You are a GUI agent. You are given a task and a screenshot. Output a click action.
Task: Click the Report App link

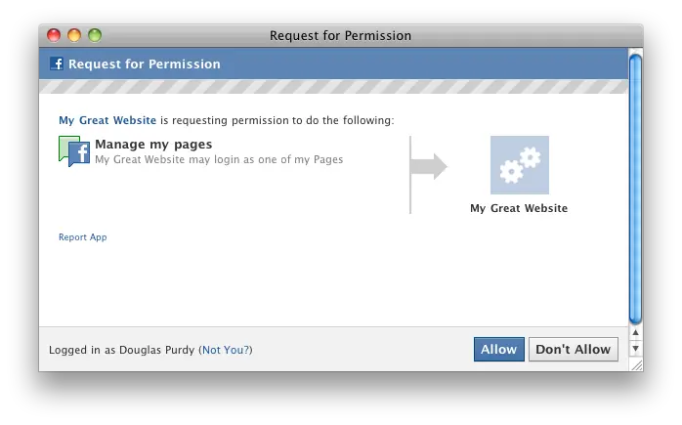(82, 237)
